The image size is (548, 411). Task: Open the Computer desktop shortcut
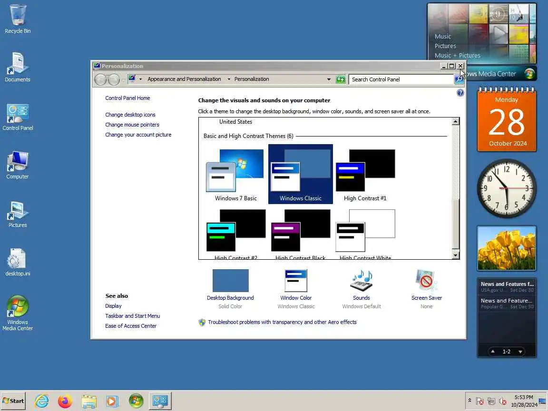pyautogui.click(x=18, y=165)
